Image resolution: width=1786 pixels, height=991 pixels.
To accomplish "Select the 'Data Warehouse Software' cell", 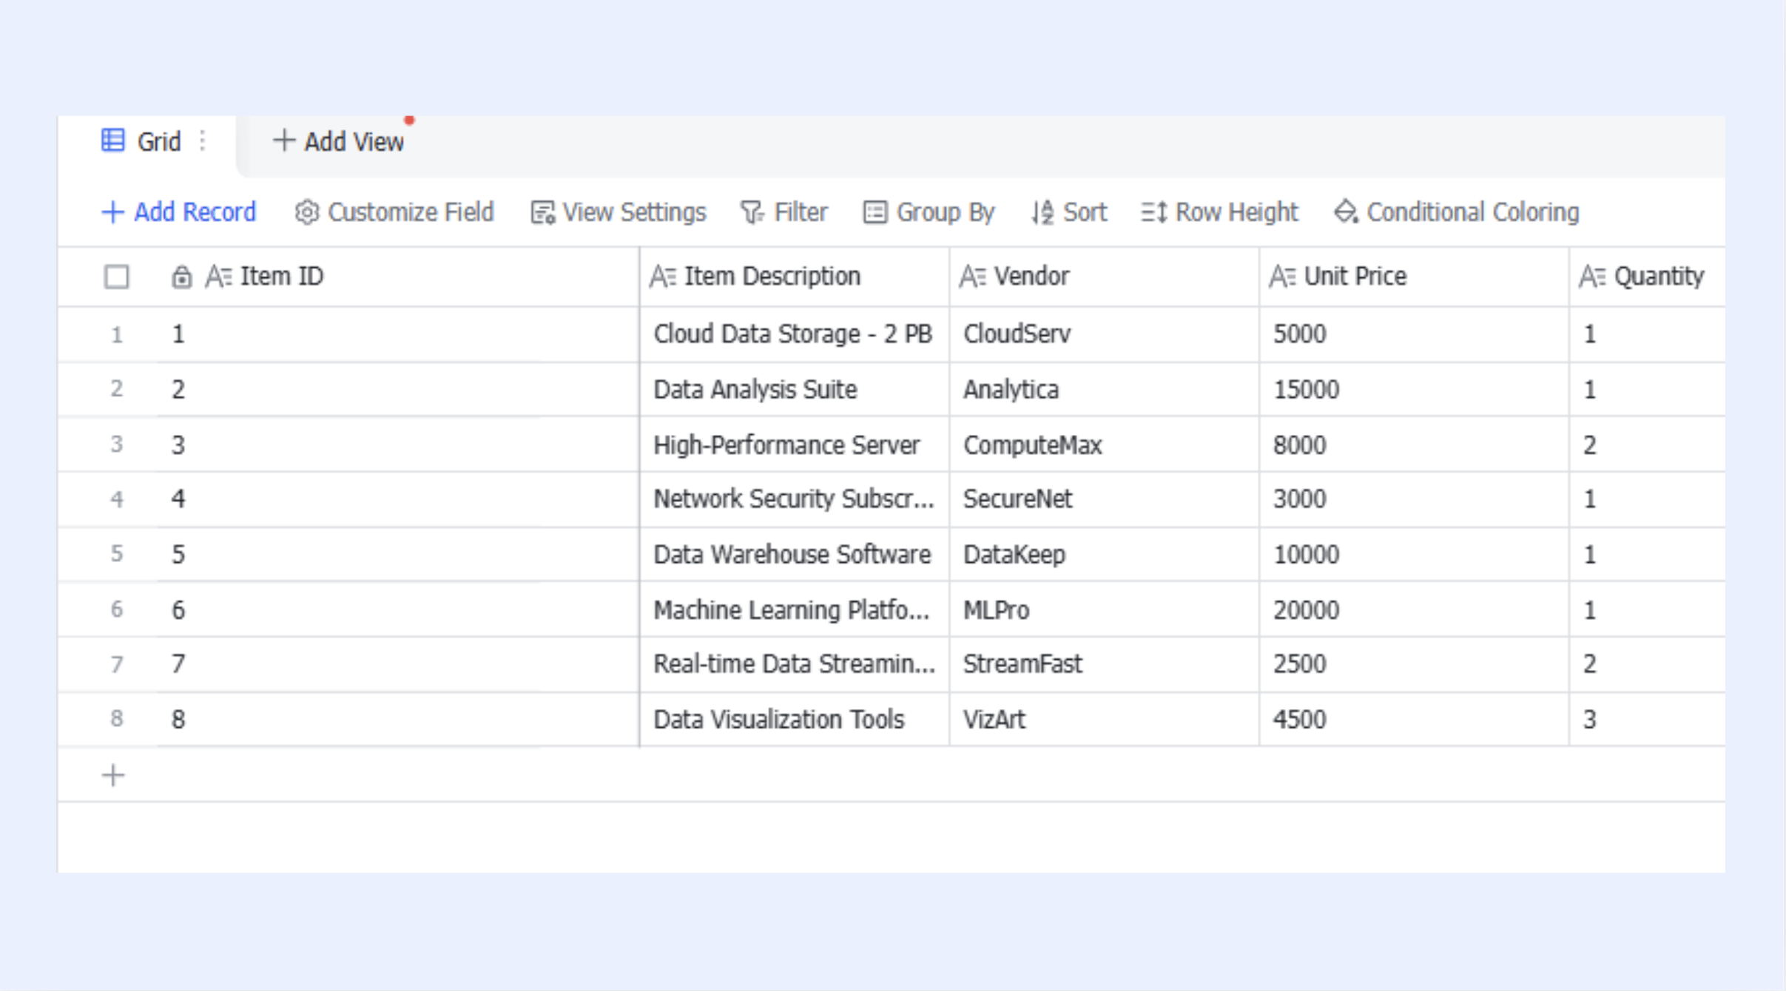I will [x=795, y=555].
